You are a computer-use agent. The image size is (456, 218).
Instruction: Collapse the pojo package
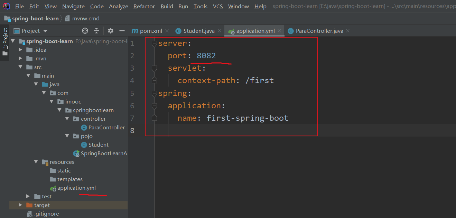tap(67, 136)
